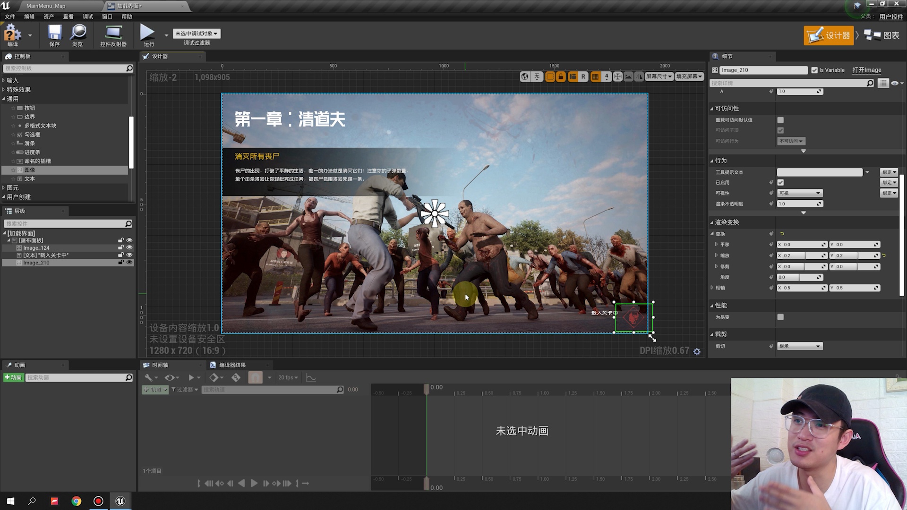The image size is (907, 510).
Task: Open the 可视 visibility dropdown
Action: pyautogui.click(x=800, y=193)
